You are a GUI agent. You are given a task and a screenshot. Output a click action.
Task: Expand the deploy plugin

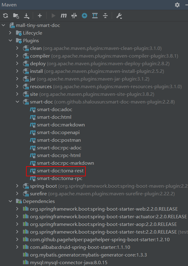tap(17, 63)
